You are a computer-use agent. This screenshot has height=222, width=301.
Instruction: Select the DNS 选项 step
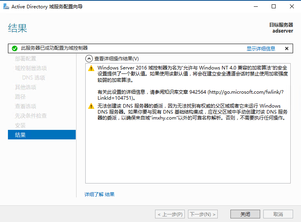point(33,78)
